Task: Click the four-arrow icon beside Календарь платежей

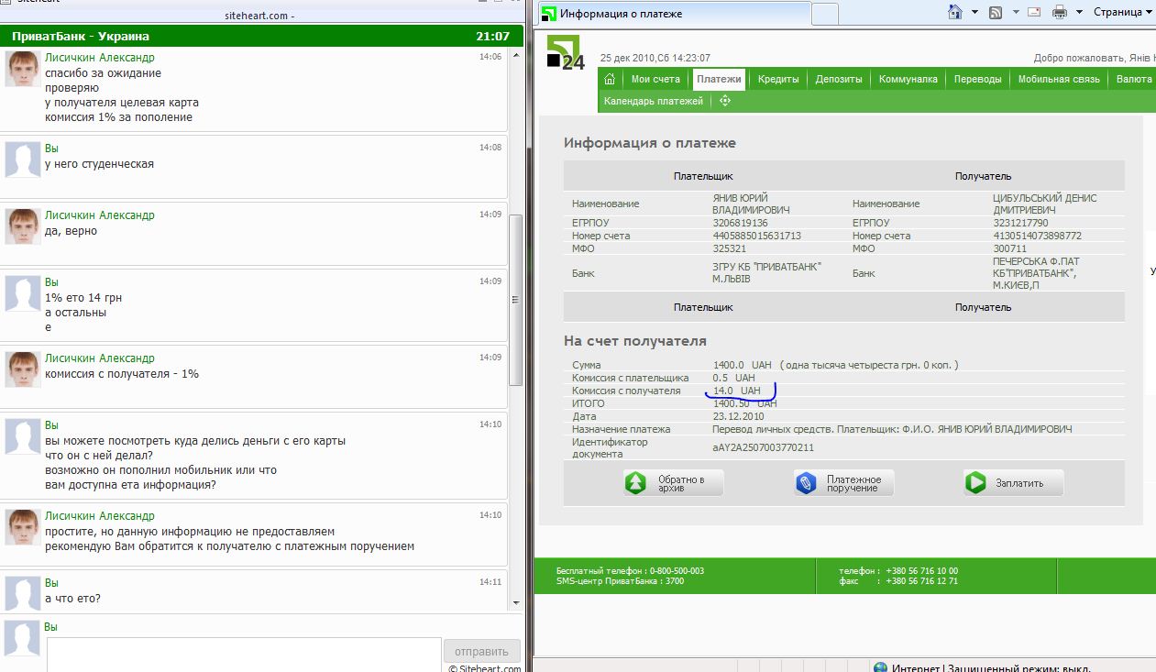Action: tap(724, 101)
